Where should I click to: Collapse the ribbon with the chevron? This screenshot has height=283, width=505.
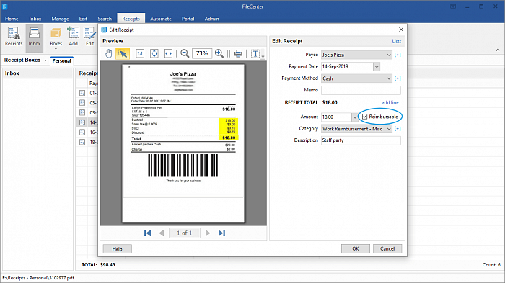(x=498, y=50)
